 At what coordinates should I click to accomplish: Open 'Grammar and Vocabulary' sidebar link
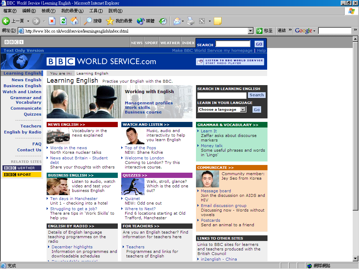tap(26, 100)
